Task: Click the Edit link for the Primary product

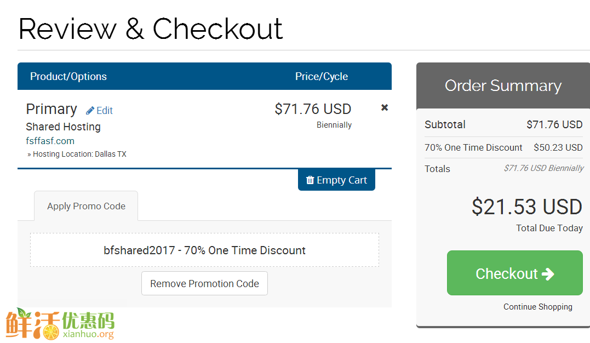Action: [x=99, y=110]
